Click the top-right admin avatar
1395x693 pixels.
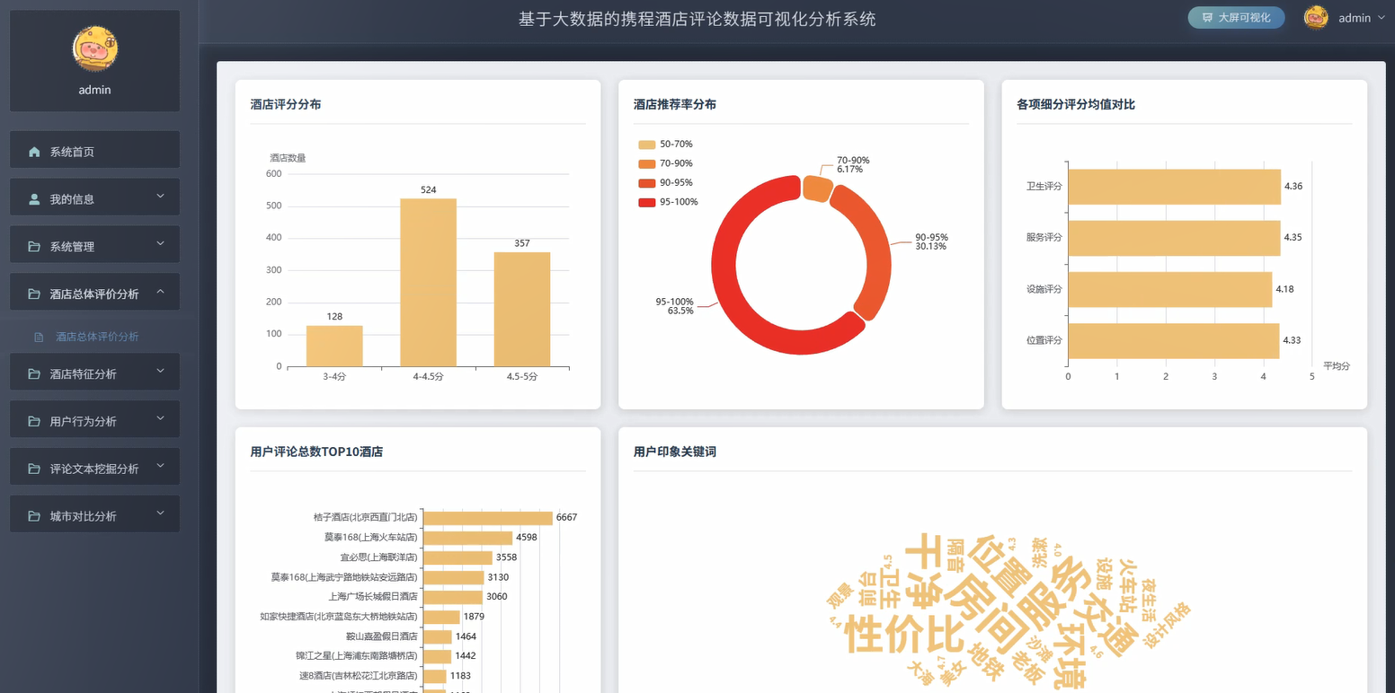tap(1316, 17)
